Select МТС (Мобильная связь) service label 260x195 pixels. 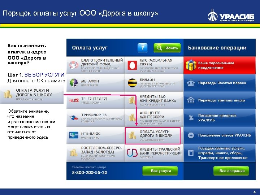pos(156,62)
